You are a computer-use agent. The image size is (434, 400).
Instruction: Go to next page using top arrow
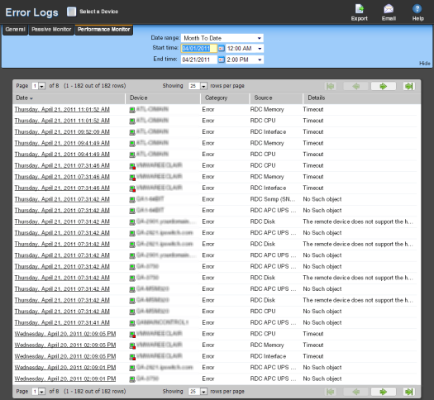coord(383,87)
